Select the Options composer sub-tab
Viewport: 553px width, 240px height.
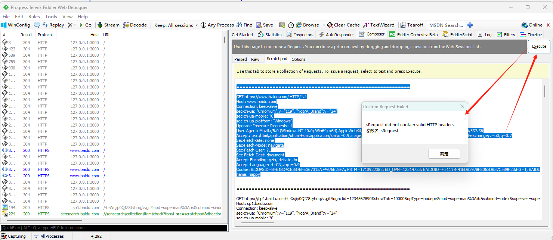[299, 59]
